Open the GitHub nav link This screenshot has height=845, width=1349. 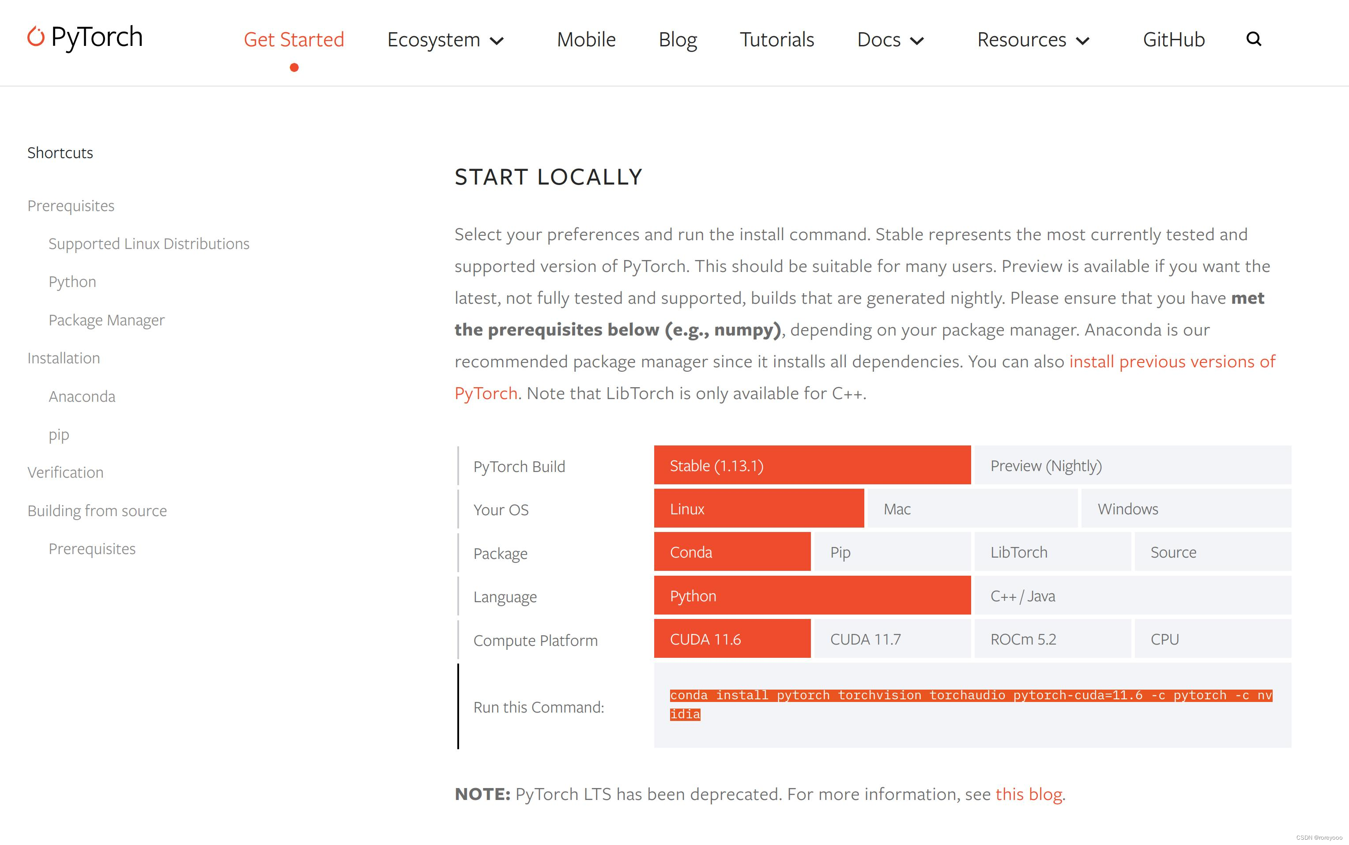click(x=1173, y=40)
